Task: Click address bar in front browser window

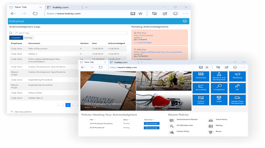Action: [x=152, y=67]
